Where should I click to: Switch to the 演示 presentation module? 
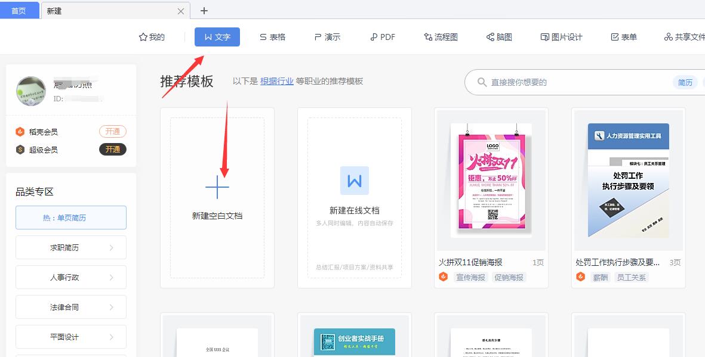(327, 36)
